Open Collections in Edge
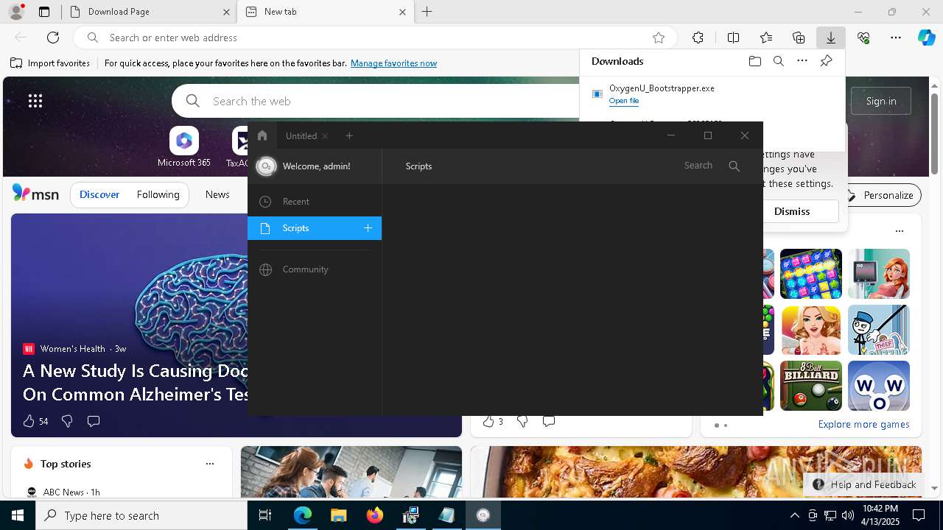Viewport: 943px width, 530px height. (x=799, y=38)
